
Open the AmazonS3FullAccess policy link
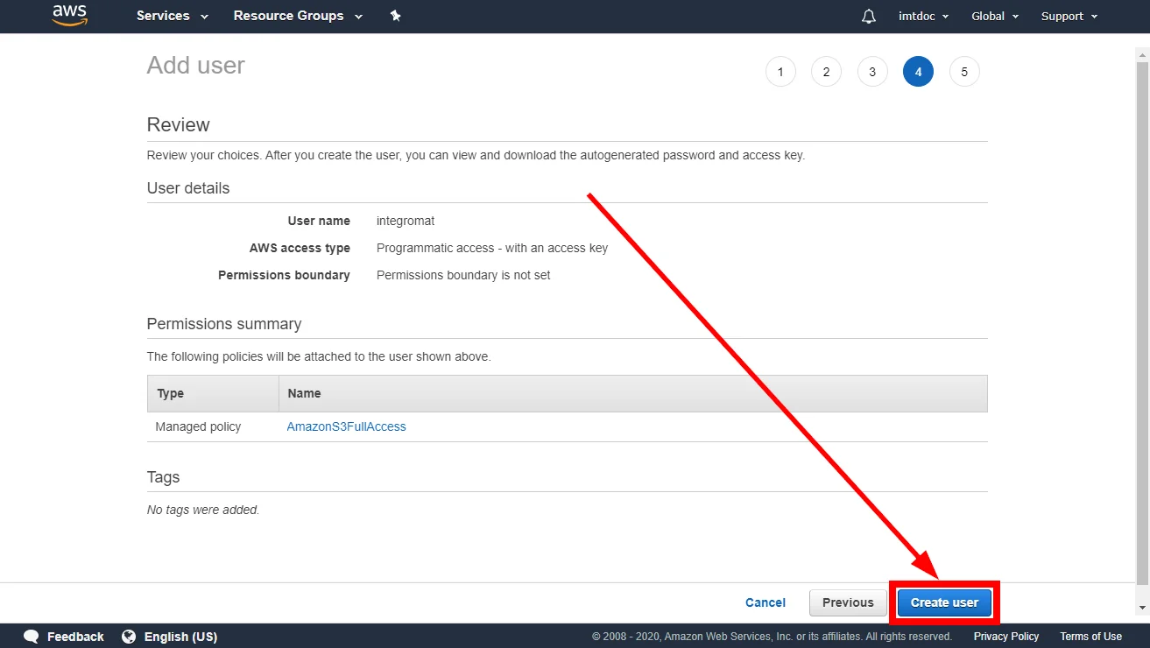click(x=347, y=426)
